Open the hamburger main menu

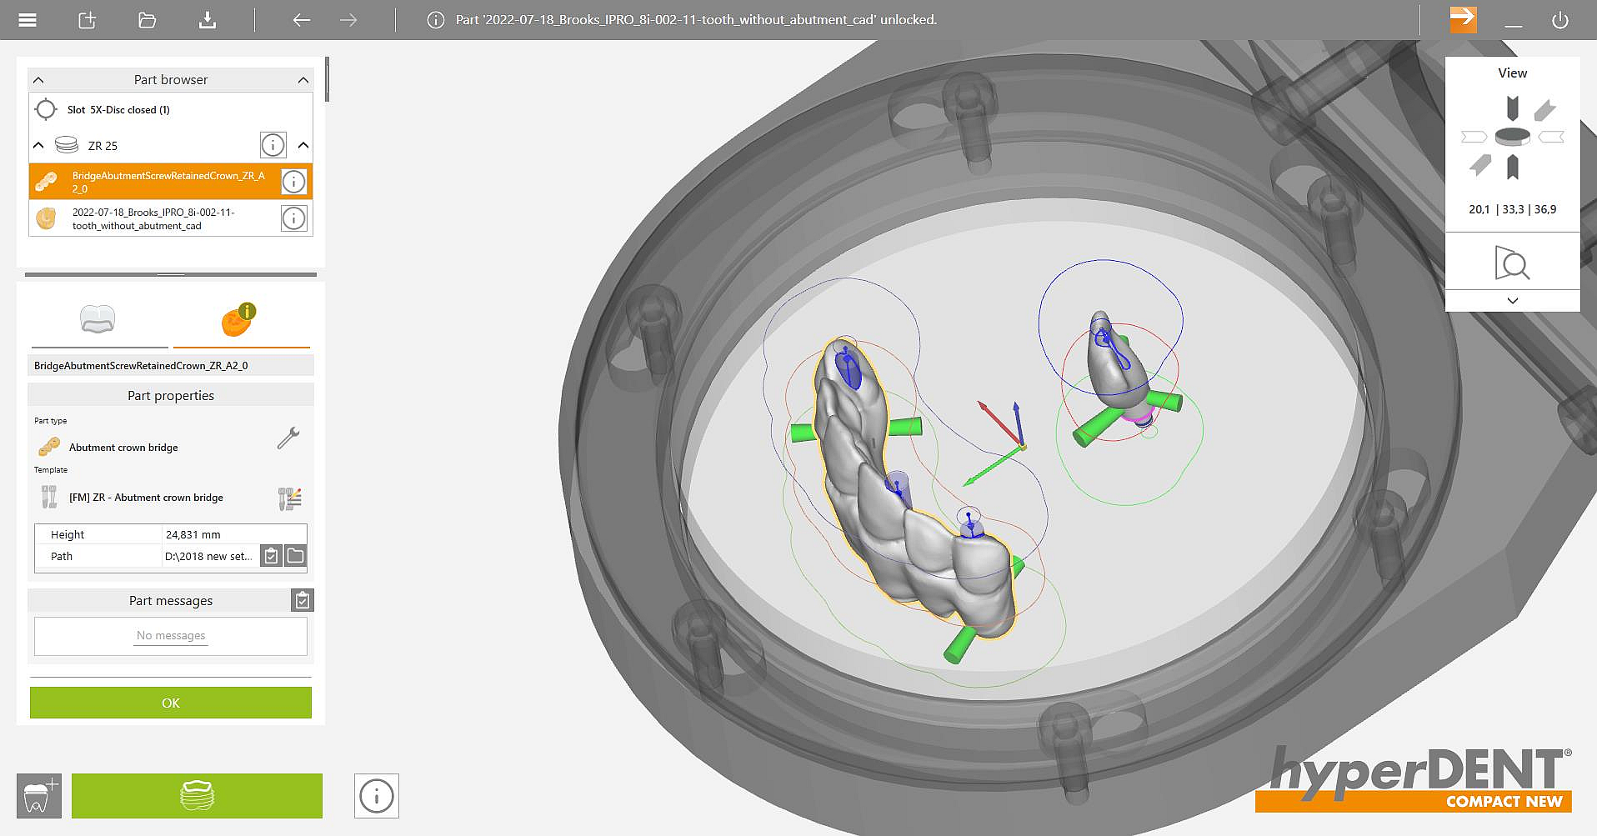click(x=28, y=20)
